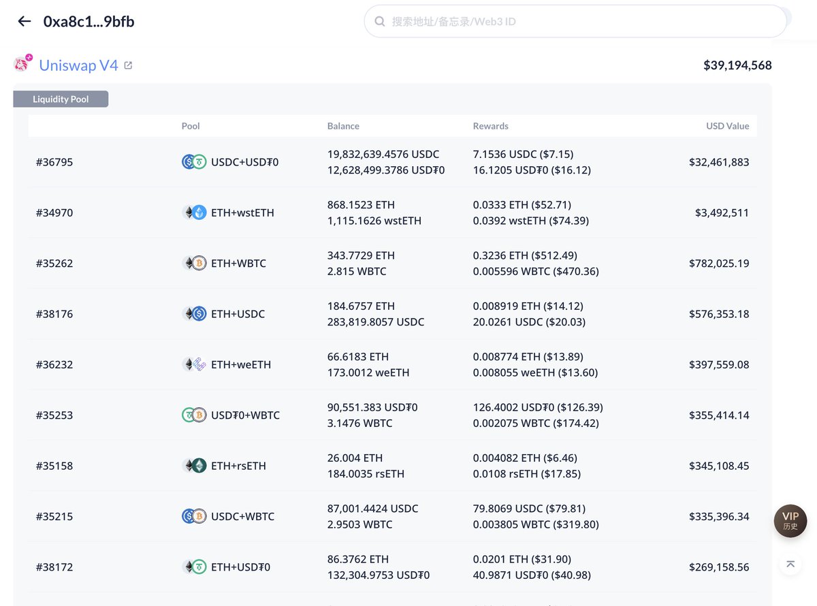Click the balance 173.0012 weETH
Image resolution: width=817 pixels, height=606 pixels.
click(x=368, y=372)
